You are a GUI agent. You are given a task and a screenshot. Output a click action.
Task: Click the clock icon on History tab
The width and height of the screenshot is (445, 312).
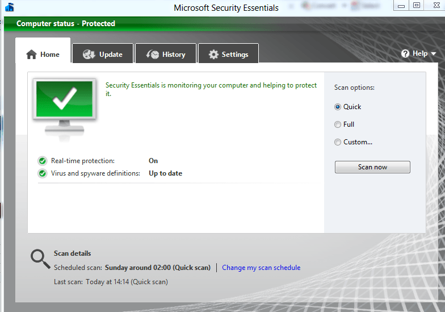click(153, 55)
